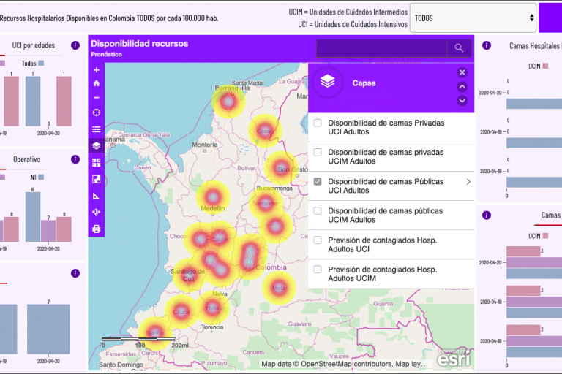Zoom in on the map with plus icon
The width and height of the screenshot is (562, 374).
pyautogui.click(x=97, y=70)
